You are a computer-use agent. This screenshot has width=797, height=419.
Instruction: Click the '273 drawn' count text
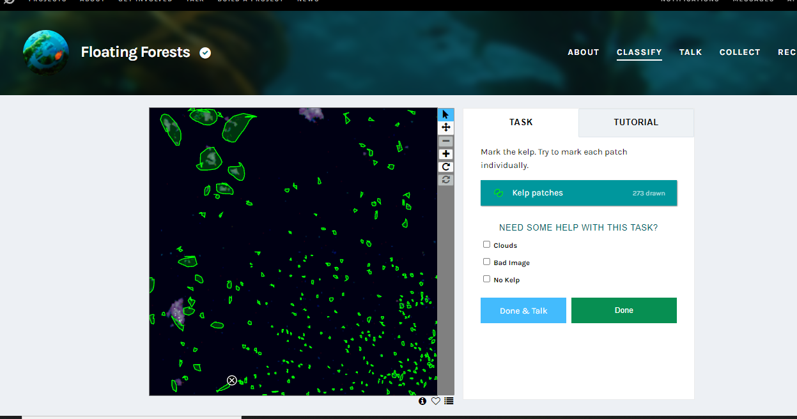649,193
